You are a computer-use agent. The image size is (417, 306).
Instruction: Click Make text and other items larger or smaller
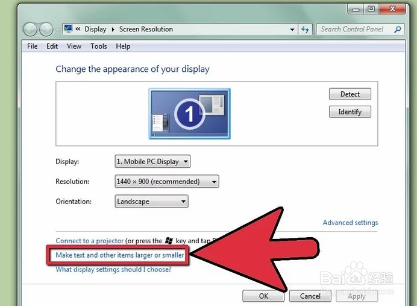(x=120, y=255)
